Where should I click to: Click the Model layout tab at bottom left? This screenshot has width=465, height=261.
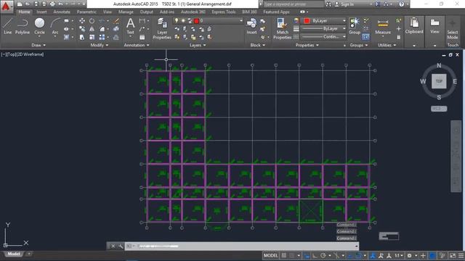[14, 254]
